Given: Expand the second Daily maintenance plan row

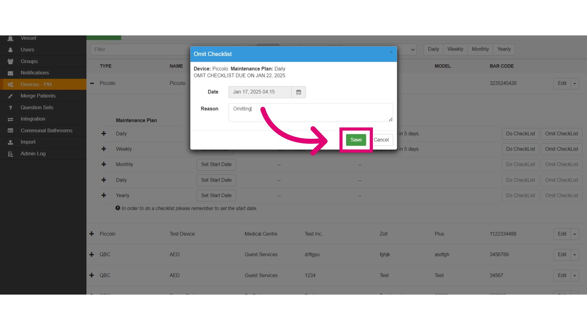Looking at the screenshot, I should tap(104, 180).
